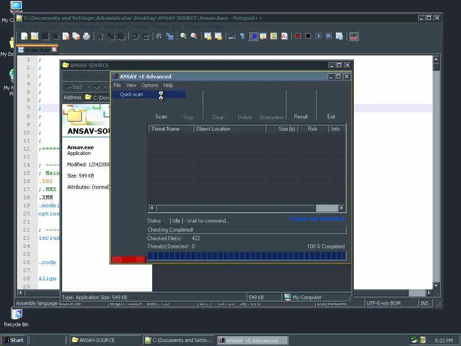
Task: Click the Risk column header
Action: click(x=313, y=129)
